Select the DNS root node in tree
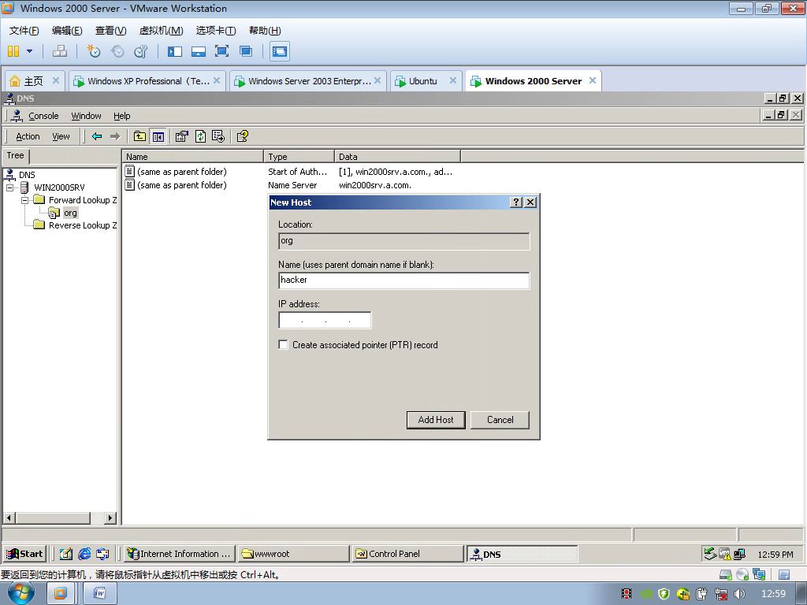This screenshot has height=605, width=807. [27, 175]
